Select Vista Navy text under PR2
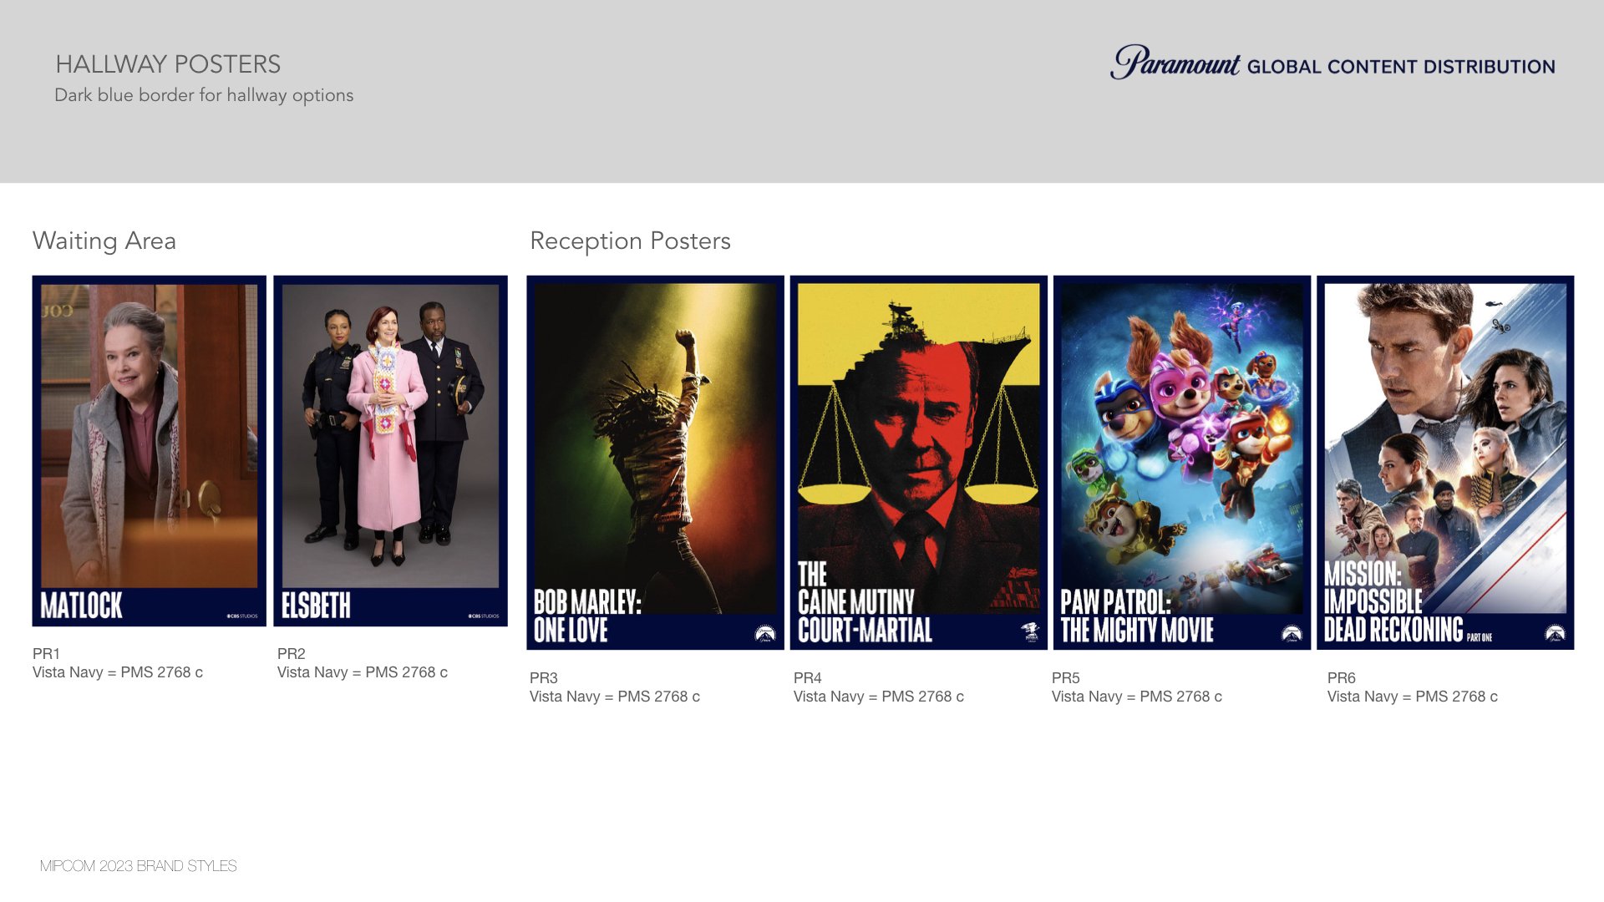 click(x=363, y=672)
